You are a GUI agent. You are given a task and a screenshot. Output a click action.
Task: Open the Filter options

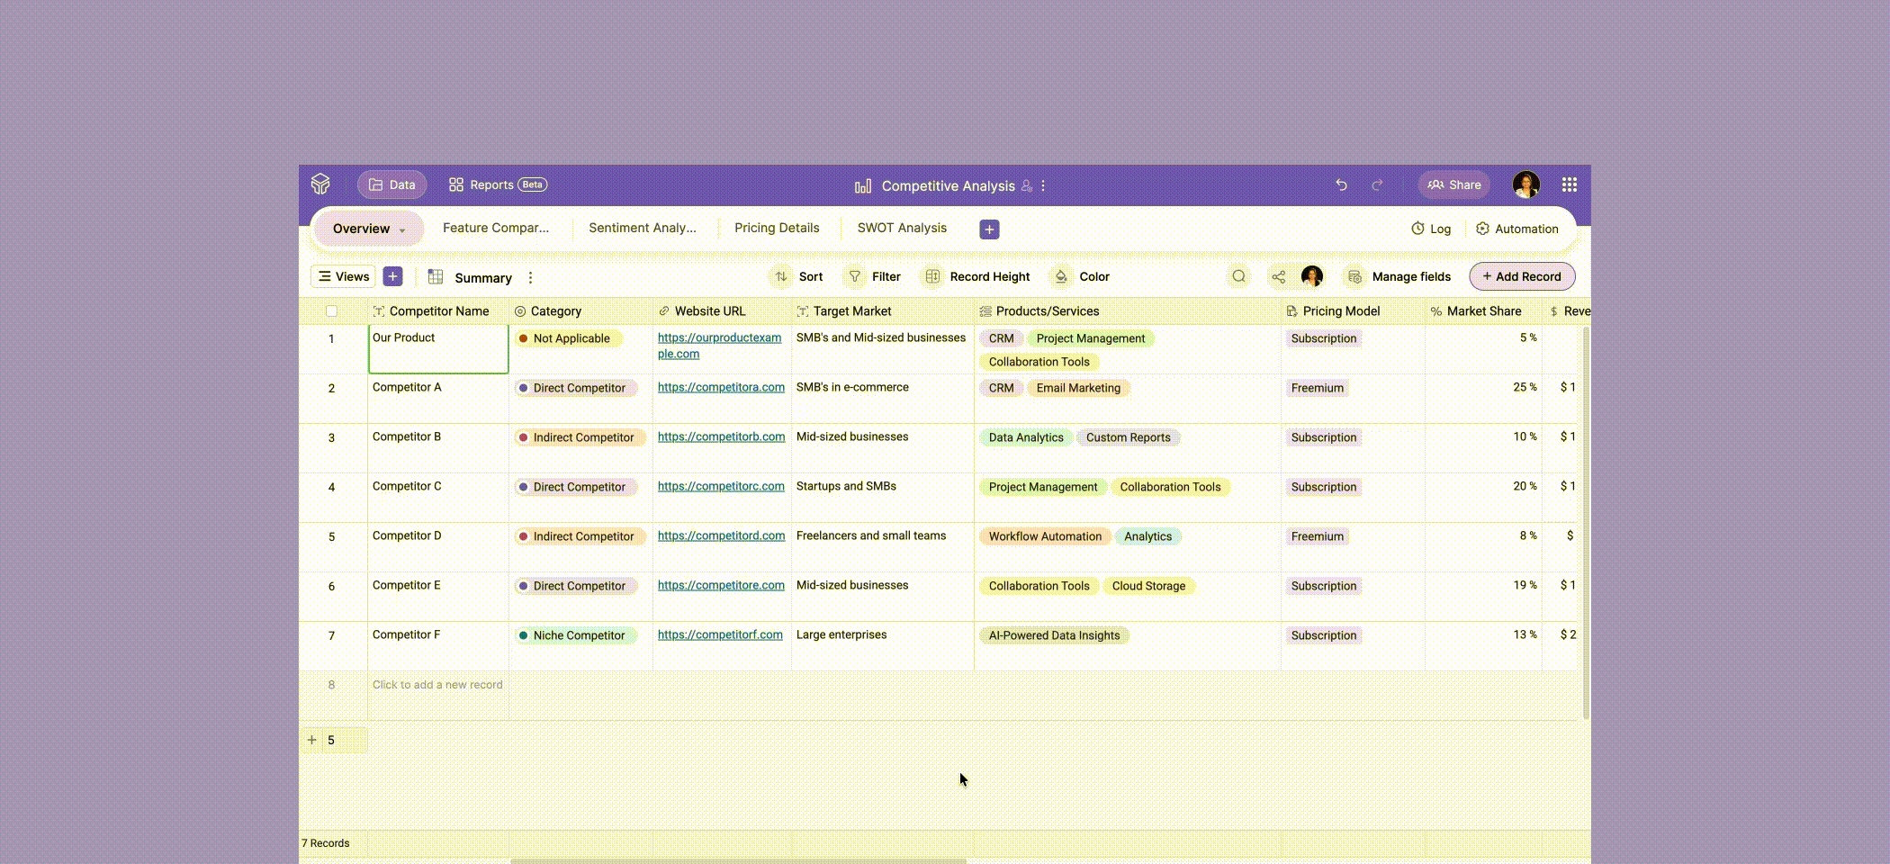(872, 276)
